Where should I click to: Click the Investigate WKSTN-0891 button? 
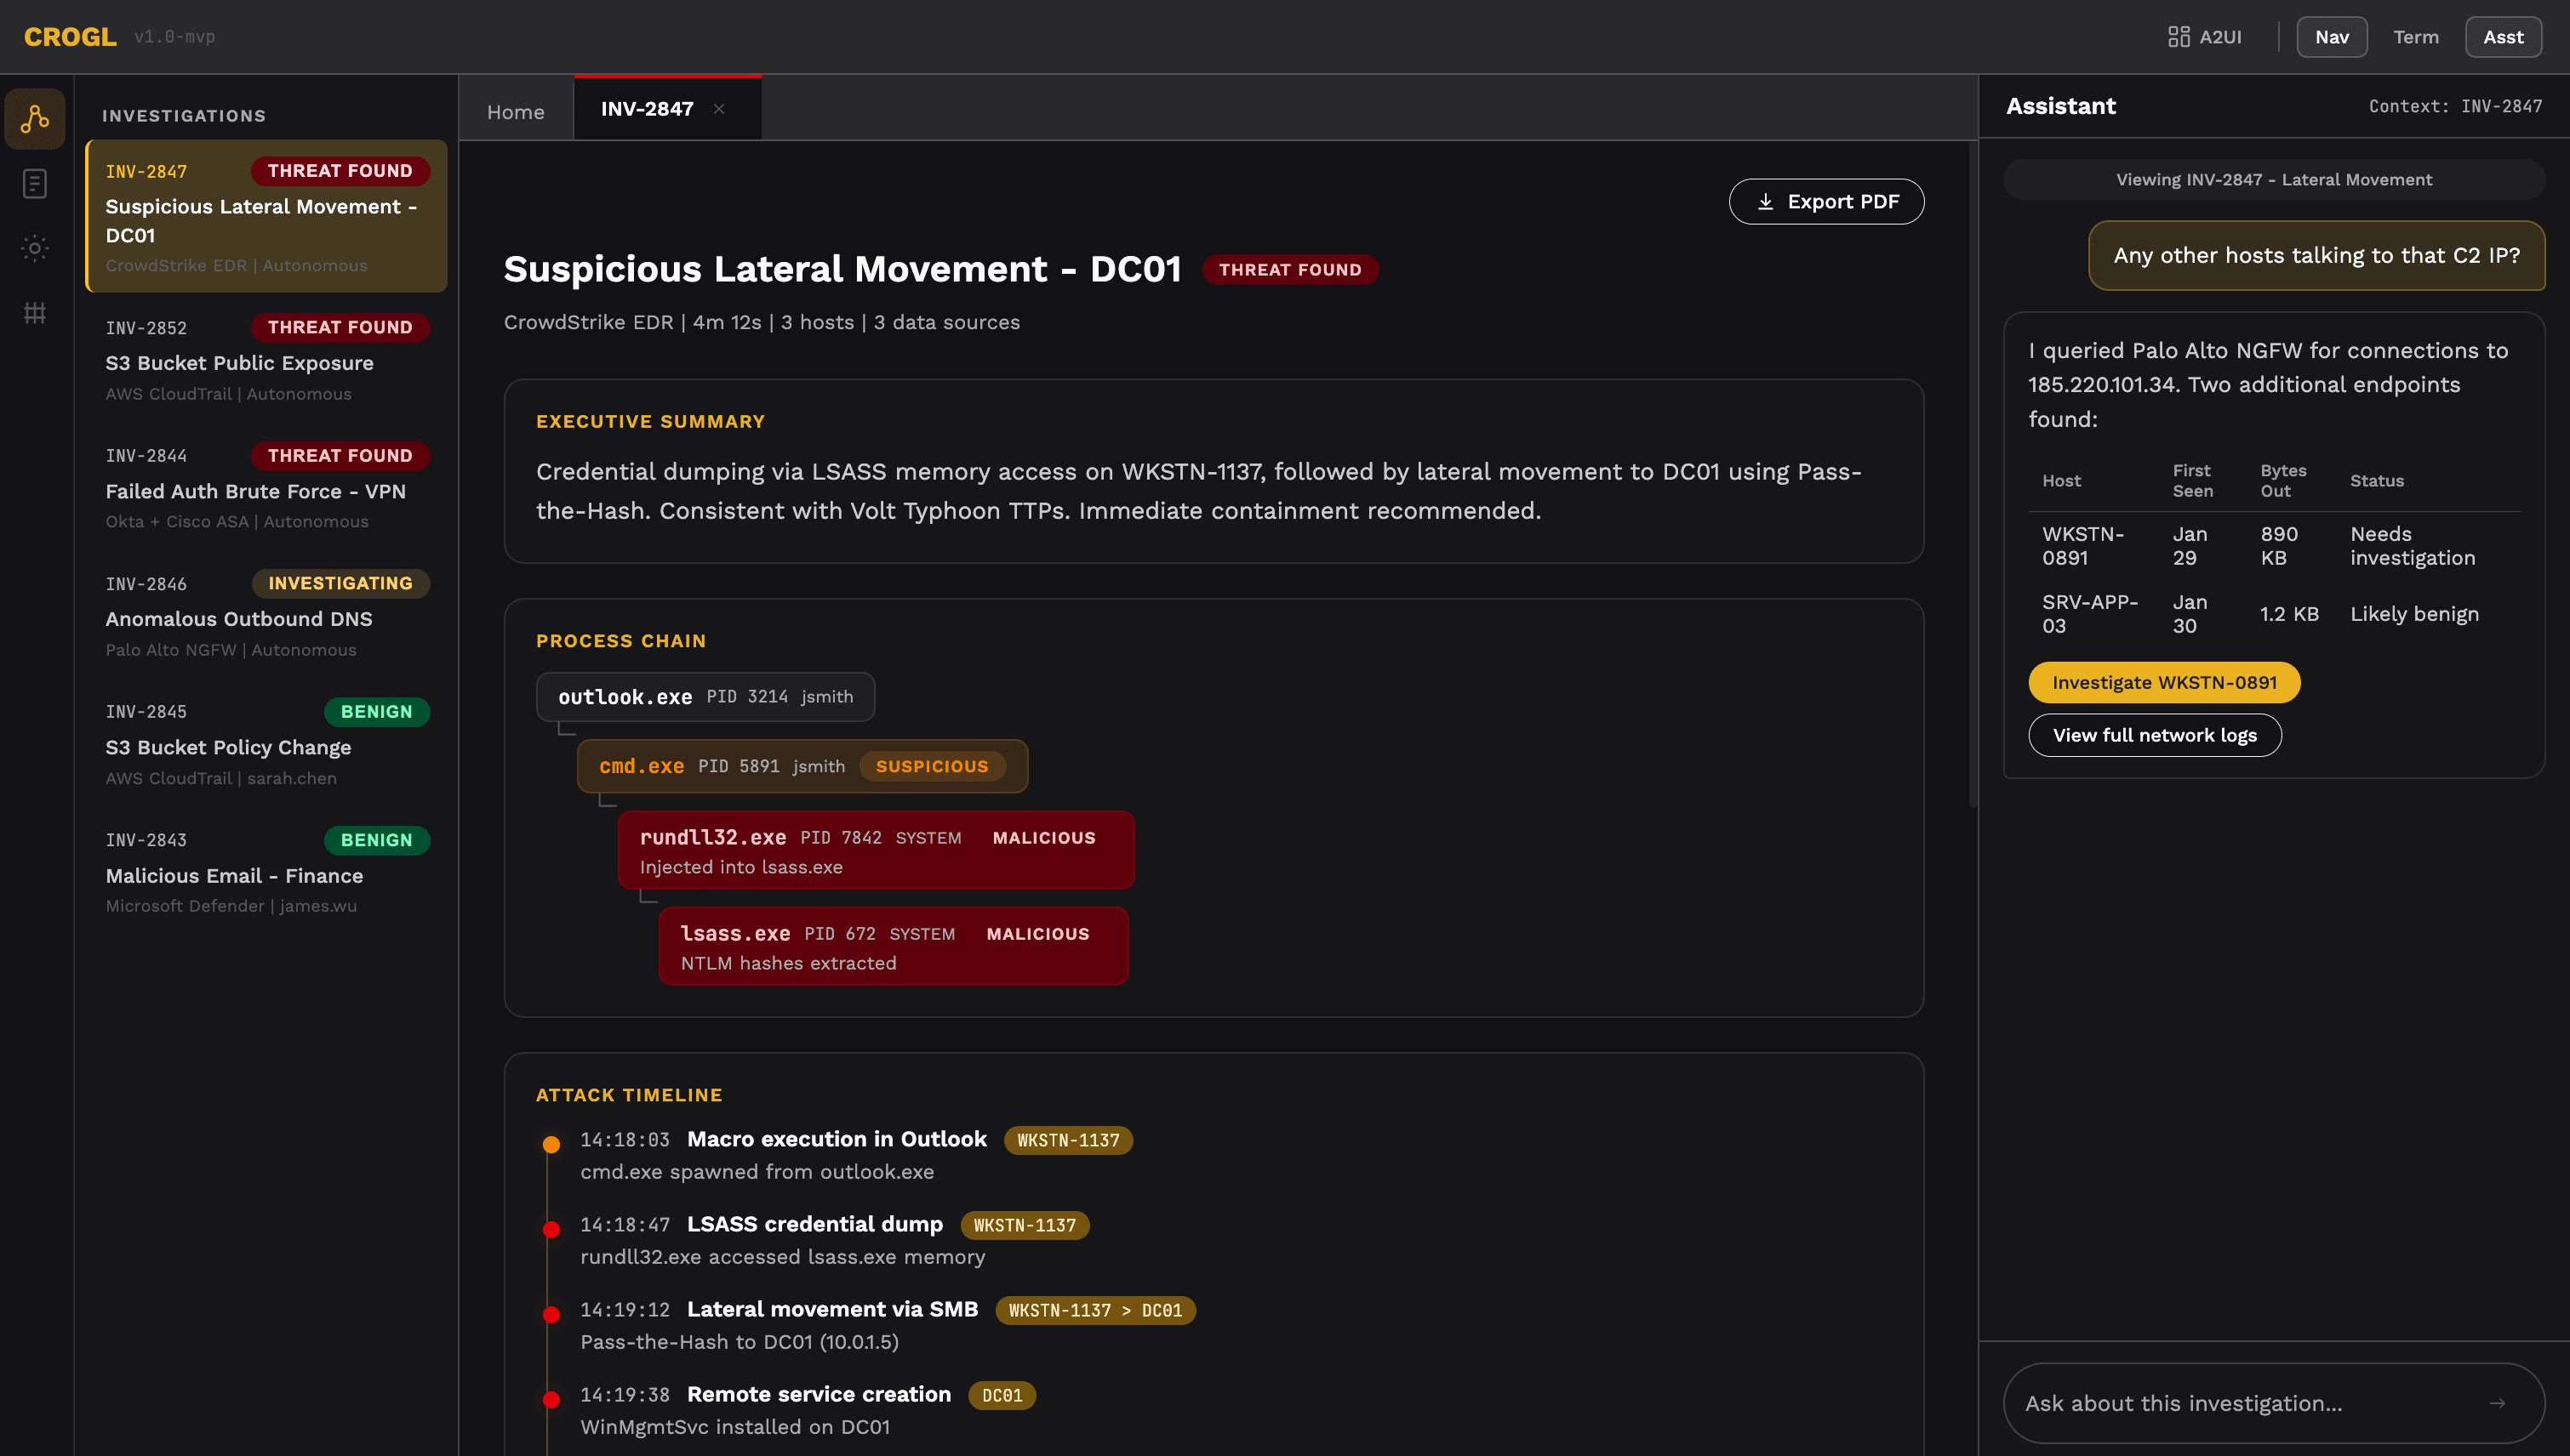coord(2164,682)
